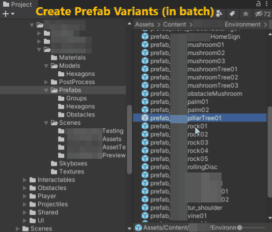Viewport: 272px width, 232px height.
Task: Click the favorites star icon
Action: click(246, 14)
